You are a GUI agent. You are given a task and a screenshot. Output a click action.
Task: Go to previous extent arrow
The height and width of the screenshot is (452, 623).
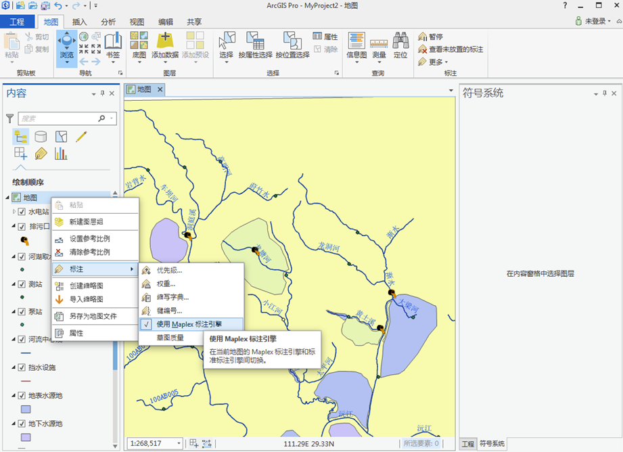pyautogui.click(x=84, y=62)
